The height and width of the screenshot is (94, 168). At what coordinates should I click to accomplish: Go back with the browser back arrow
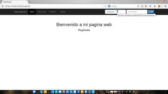pos(3,6)
